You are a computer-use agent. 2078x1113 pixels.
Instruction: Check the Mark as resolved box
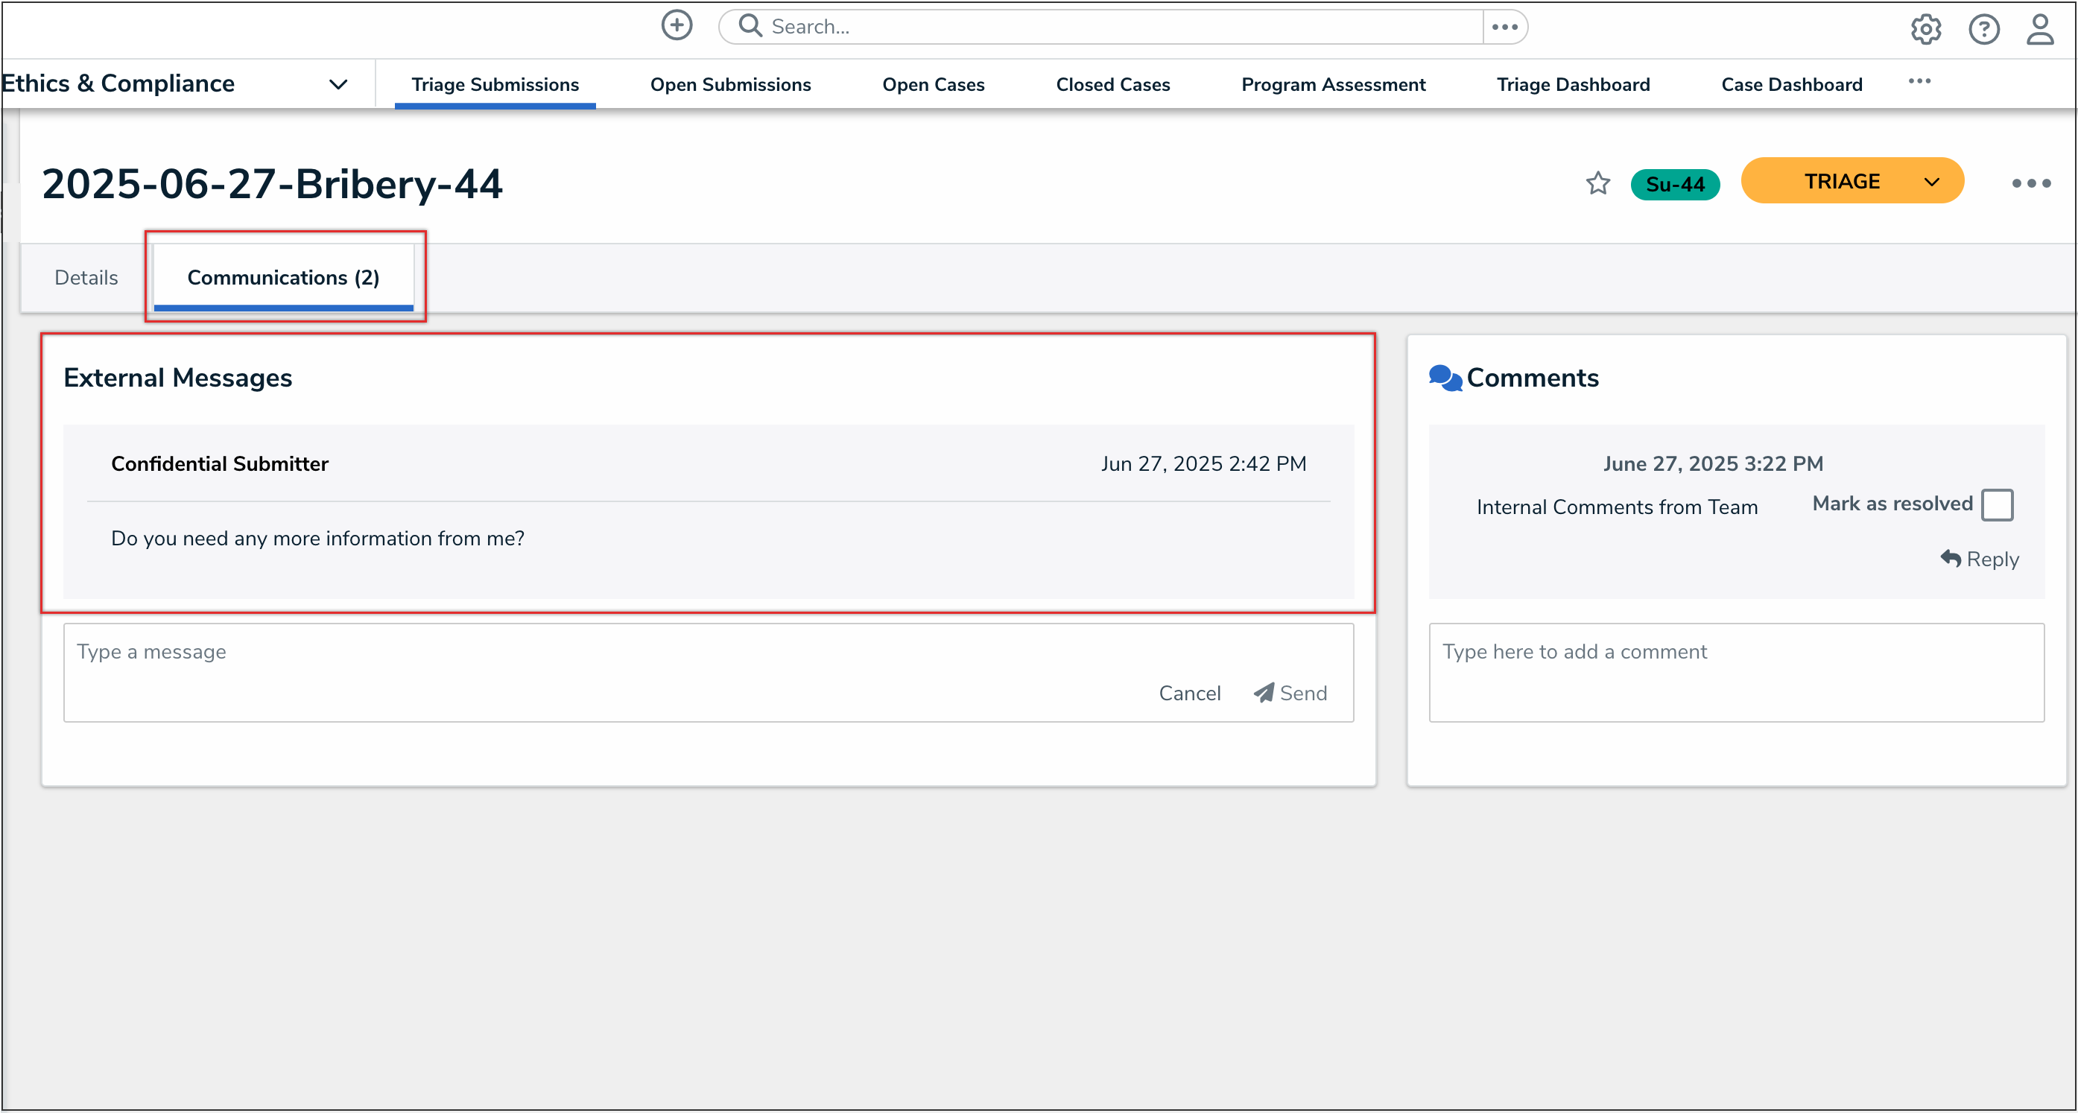[x=1997, y=504]
